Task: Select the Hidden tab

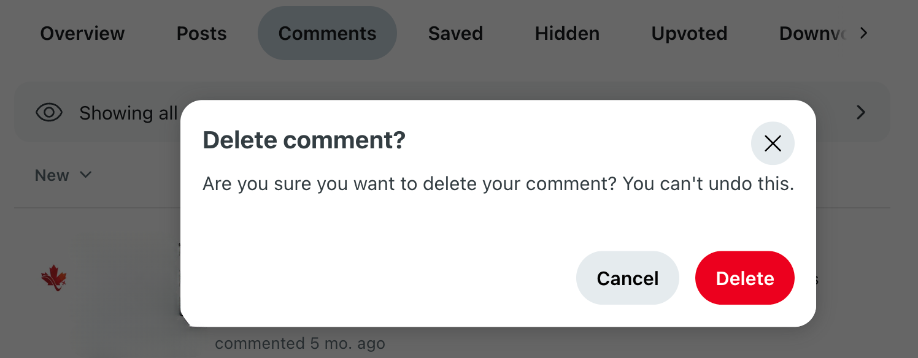Action: pyautogui.click(x=566, y=33)
